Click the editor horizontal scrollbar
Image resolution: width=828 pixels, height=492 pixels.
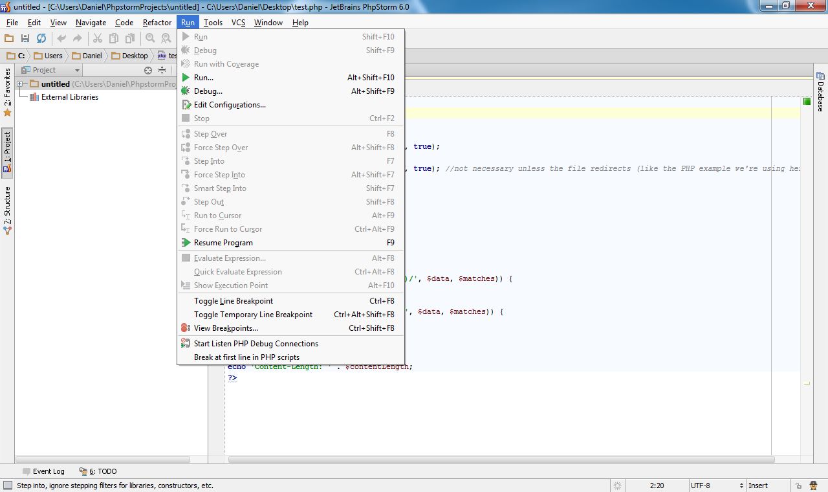501,460
